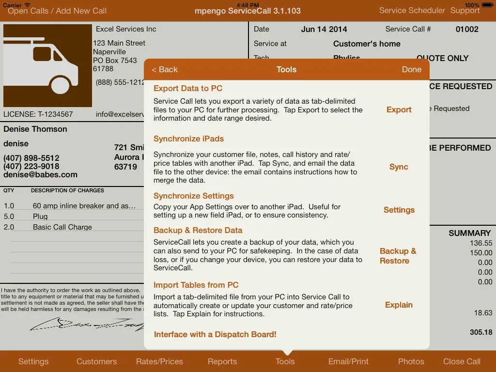
Task: Switch to the Photos tab
Action: coord(411,361)
